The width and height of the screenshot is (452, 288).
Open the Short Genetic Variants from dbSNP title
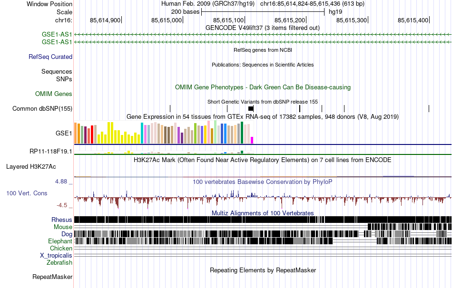tap(263, 102)
